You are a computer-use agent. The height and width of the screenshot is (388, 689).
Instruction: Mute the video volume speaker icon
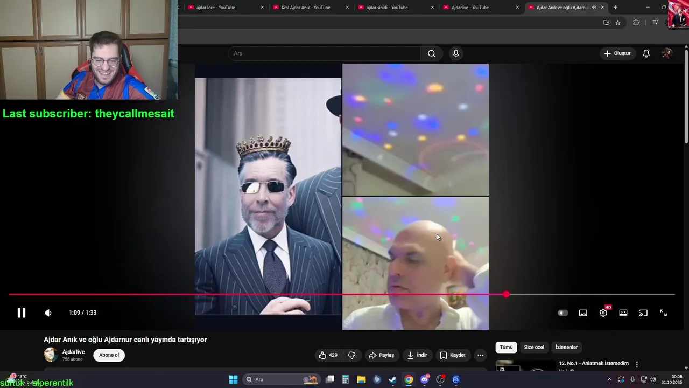[x=48, y=313]
